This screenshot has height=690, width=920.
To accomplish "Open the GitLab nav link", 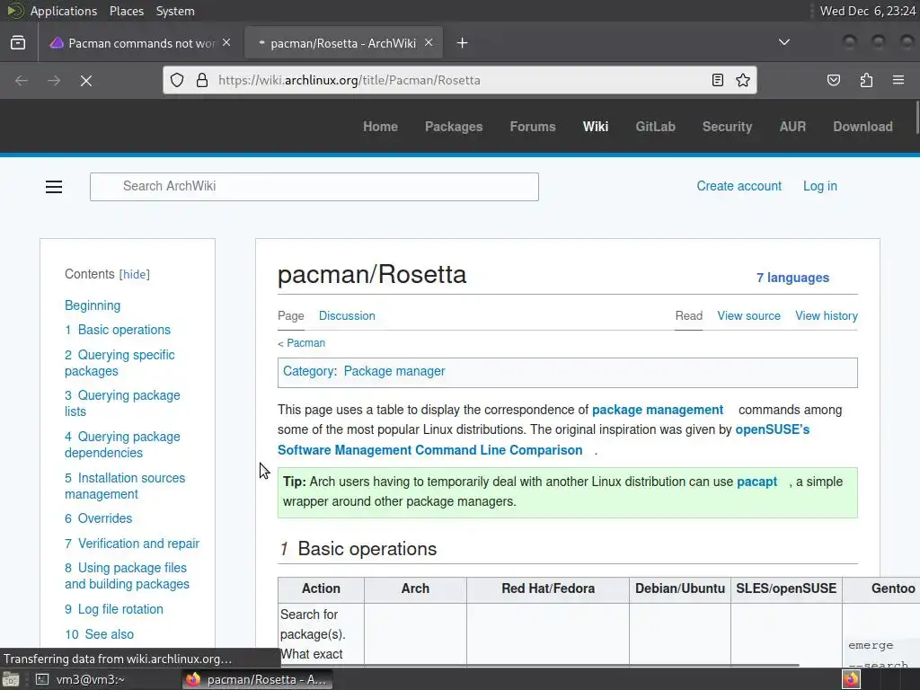I will [655, 127].
